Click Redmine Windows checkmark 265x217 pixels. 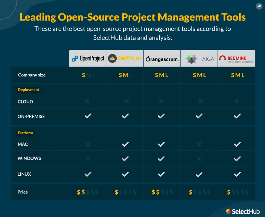(237, 159)
